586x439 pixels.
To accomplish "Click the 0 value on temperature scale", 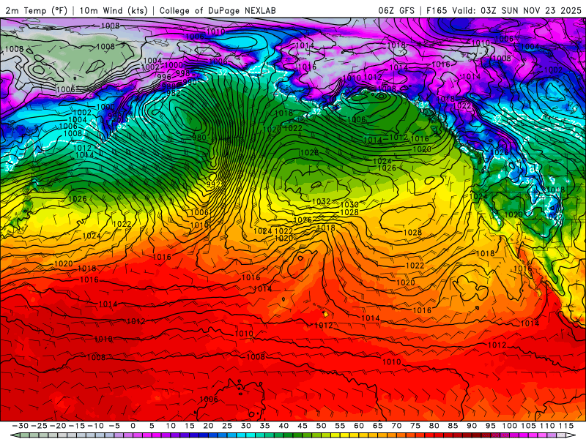I will 133,426.
